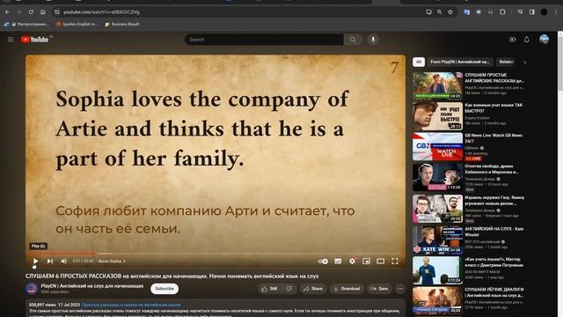Open the PlayEN channel avatar
The height and width of the screenshot is (317, 563).
click(x=32, y=288)
